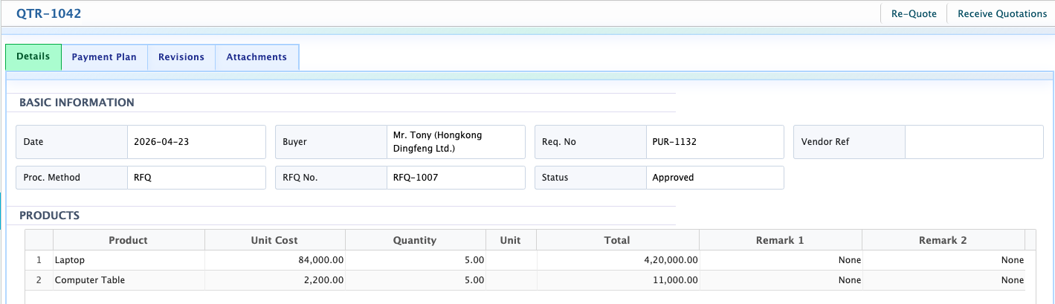Screen dimensions: 1055x304
Task: Open Receive Quotations
Action: (1002, 13)
